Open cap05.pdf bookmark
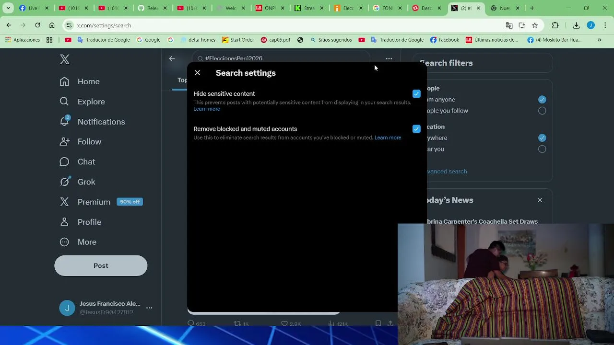Viewport: 614px width, 345px height. (276, 40)
